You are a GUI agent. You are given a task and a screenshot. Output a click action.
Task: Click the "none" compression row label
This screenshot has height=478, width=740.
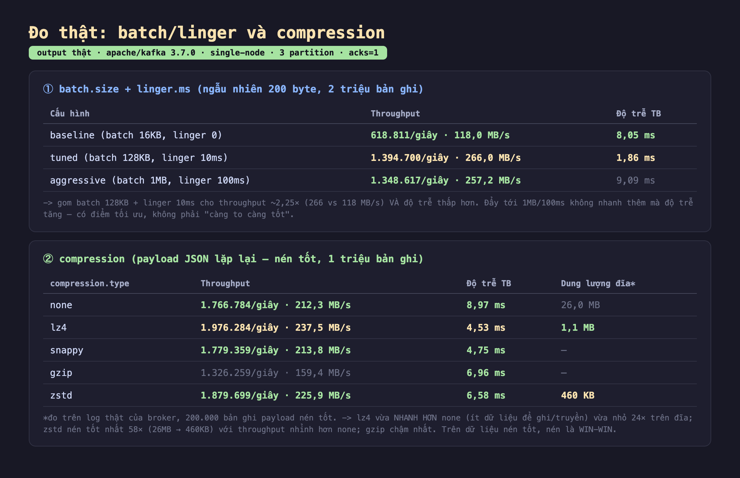61,305
